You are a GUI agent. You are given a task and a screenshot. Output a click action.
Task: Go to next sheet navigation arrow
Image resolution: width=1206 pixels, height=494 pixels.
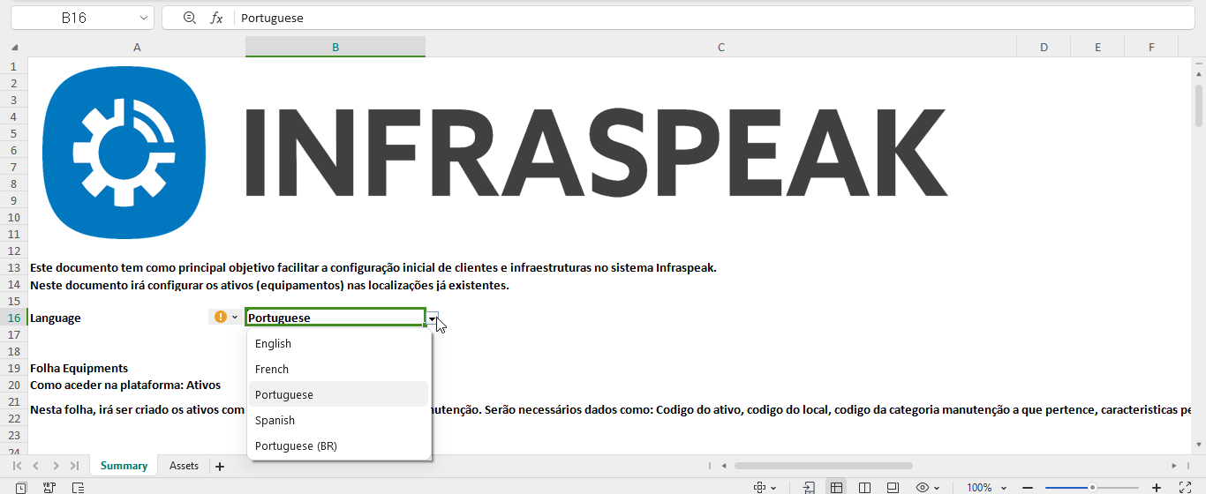tap(56, 466)
